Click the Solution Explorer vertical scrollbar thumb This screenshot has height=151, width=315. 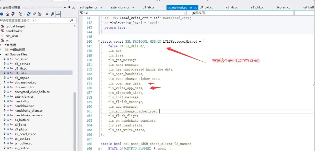click(x=75, y=122)
